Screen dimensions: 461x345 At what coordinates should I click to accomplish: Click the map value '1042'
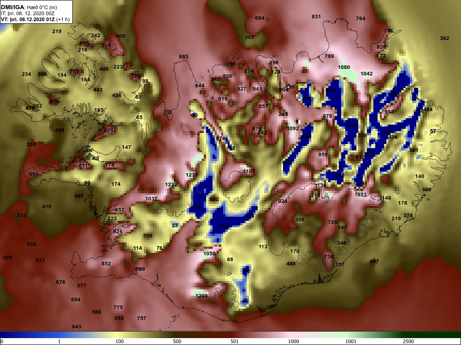point(366,74)
